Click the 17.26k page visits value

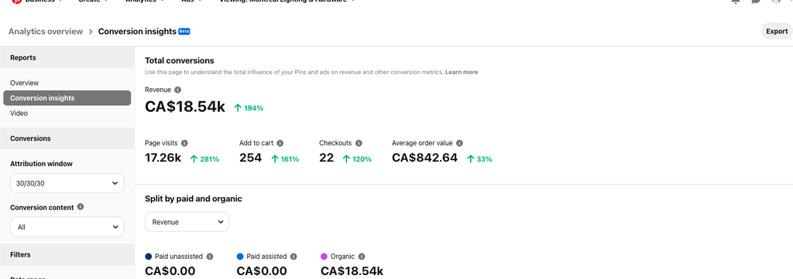click(x=163, y=158)
